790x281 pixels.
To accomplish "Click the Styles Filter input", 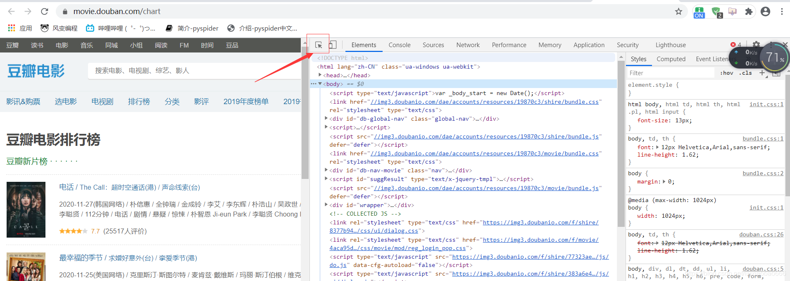I will click(x=671, y=73).
